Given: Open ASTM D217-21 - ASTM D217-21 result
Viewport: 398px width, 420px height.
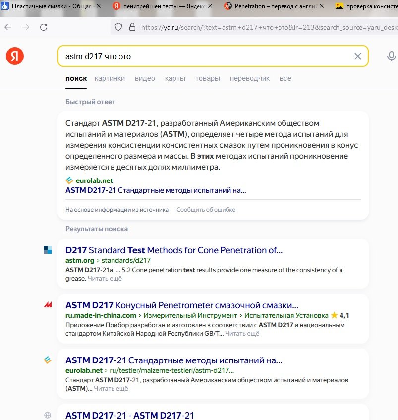Looking at the screenshot, I should coord(129,415).
